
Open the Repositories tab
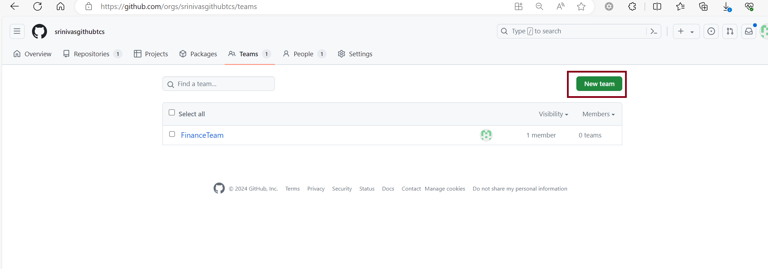tap(93, 54)
